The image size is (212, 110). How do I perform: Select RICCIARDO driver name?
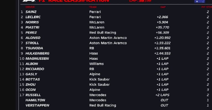pyautogui.click(x=35, y=69)
